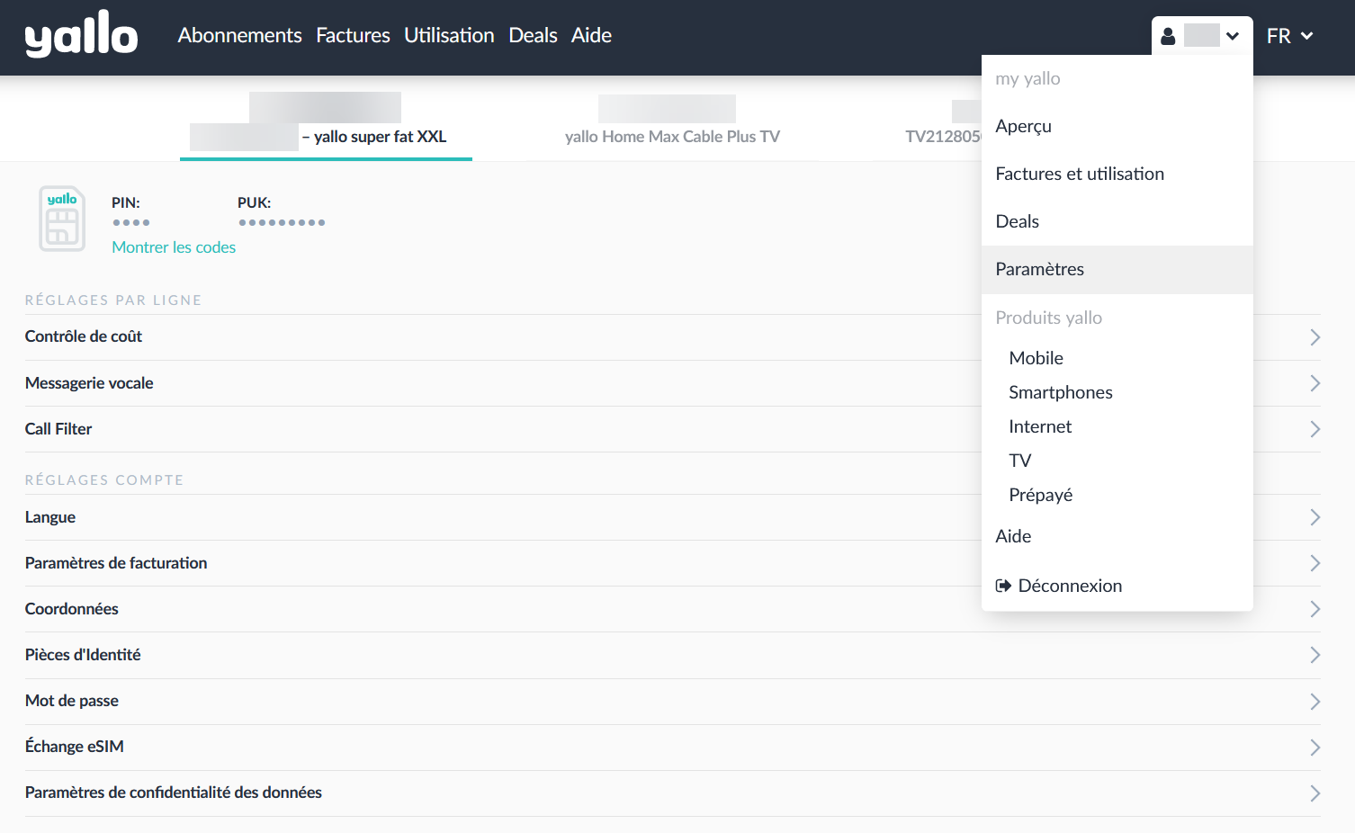The width and height of the screenshot is (1355, 833).
Task: Select Deals in the top navigation
Action: point(533,35)
